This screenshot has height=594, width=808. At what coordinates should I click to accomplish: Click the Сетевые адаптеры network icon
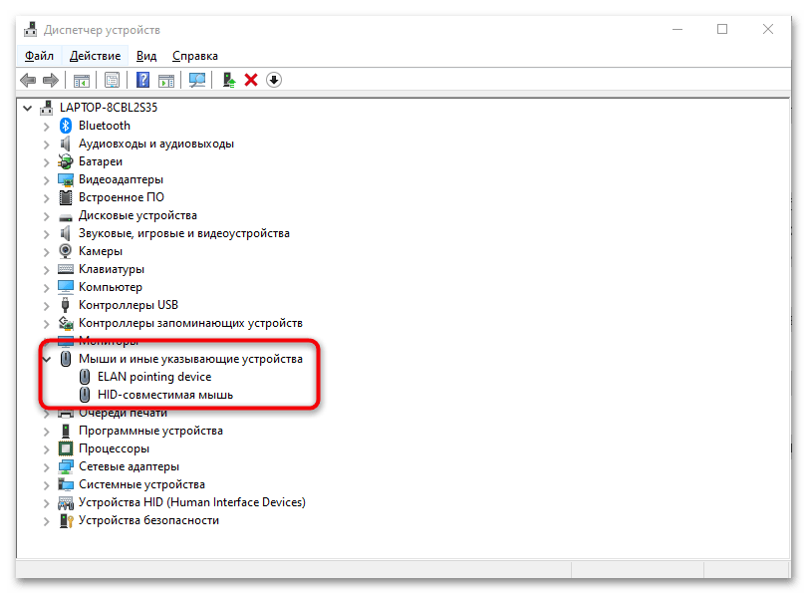(66, 466)
